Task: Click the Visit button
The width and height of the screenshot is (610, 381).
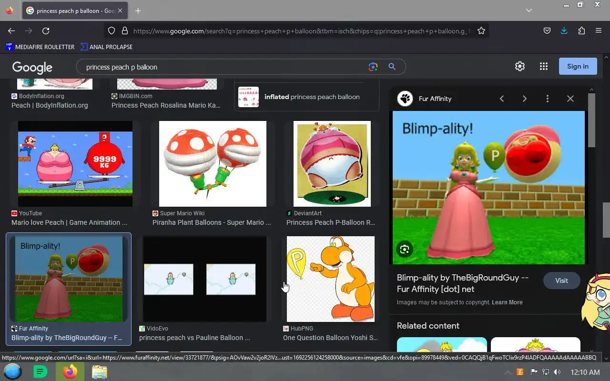Action: click(561, 281)
